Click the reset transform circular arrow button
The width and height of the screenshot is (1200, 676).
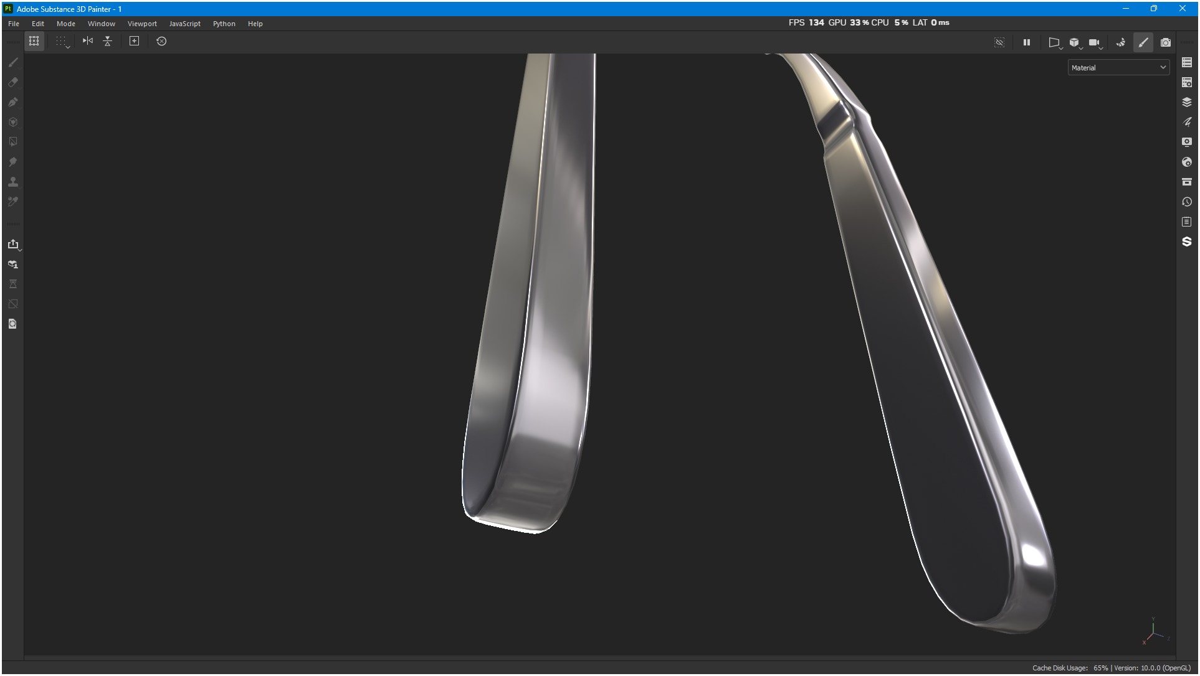(x=161, y=41)
